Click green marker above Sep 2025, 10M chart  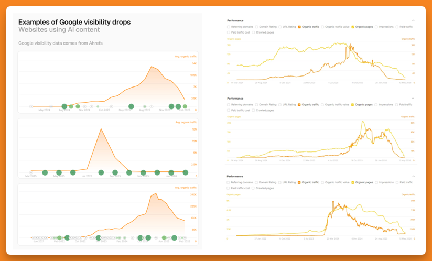(x=115, y=172)
